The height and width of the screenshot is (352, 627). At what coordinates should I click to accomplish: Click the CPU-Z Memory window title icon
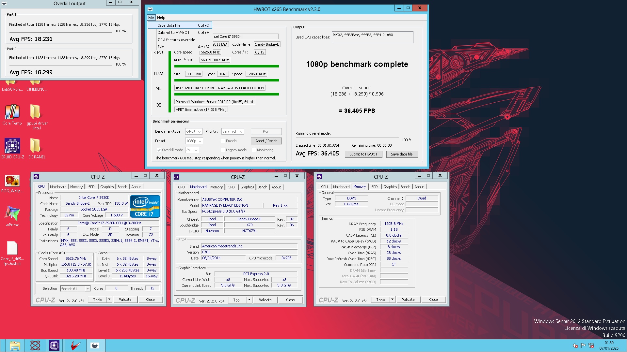(x=319, y=177)
